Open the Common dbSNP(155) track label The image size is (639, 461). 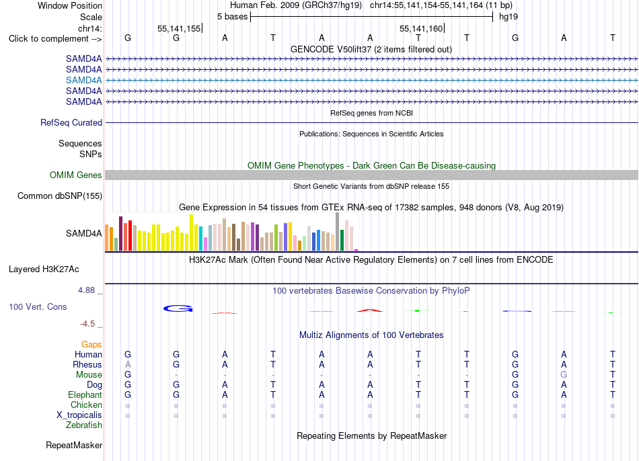coord(59,196)
